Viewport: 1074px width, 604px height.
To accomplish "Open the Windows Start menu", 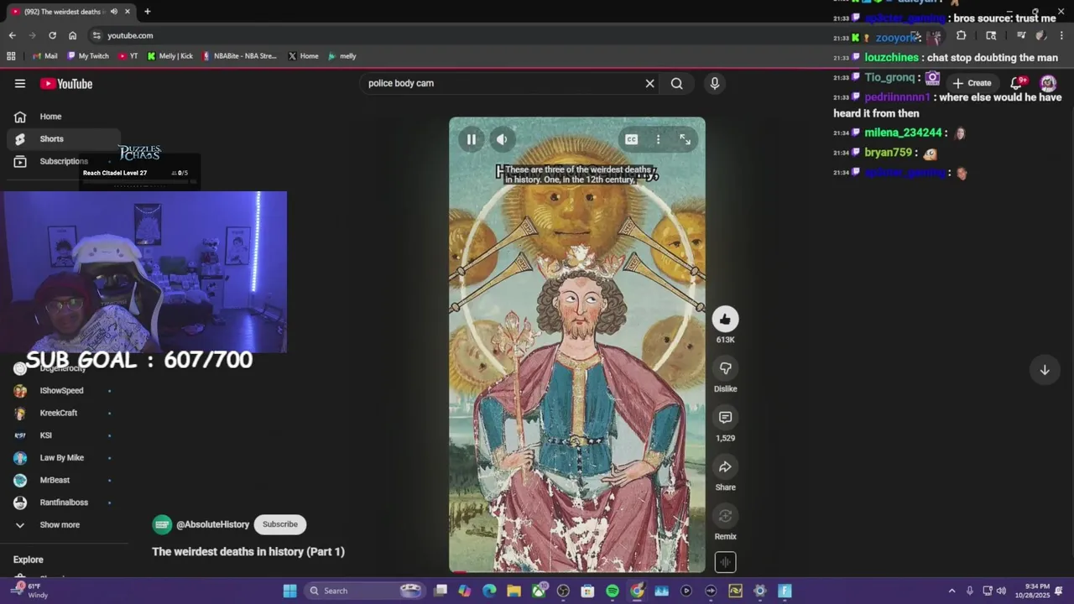I will [289, 591].
